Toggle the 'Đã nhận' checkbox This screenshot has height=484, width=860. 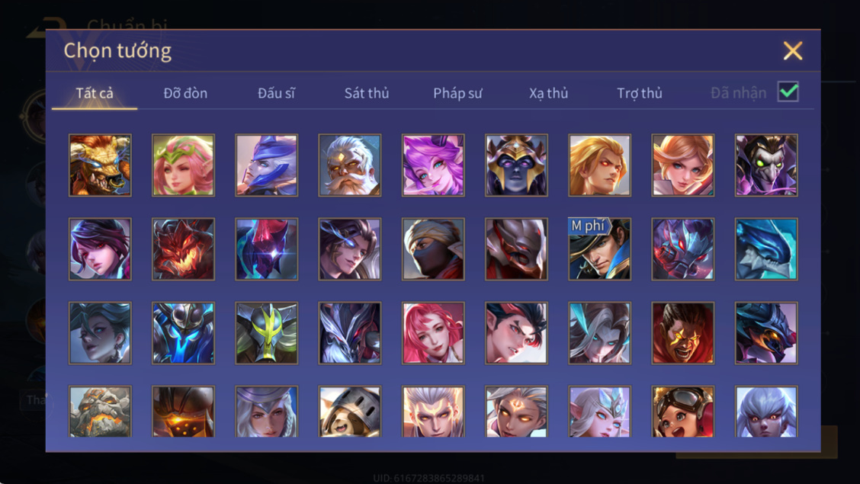coord(788,91)
